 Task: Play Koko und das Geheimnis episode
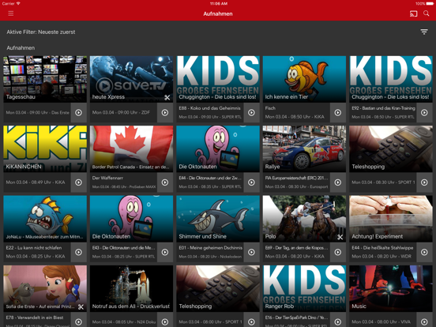252,113
